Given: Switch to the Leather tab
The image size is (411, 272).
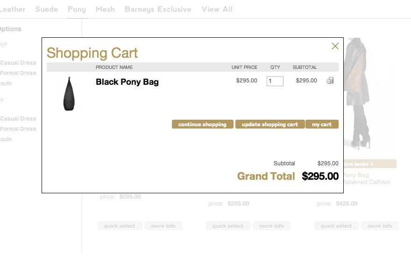Looking at the screenshot, I should [13, 9].
